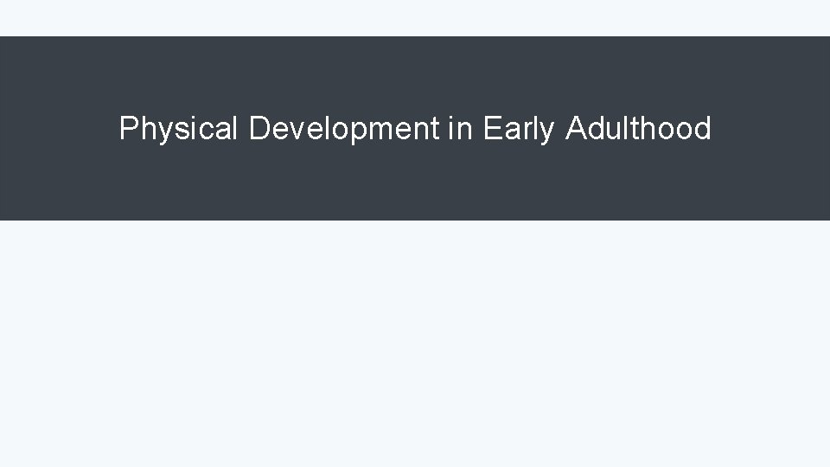This screenshot has height=467, width=830.
Task: Click the capital "E" starting "Early"
Action: coord(491,129)
